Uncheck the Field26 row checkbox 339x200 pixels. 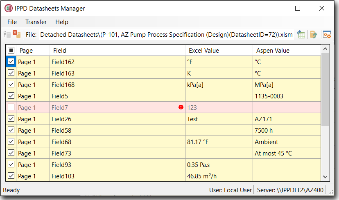pyautogui.click(x=11, y=119)
